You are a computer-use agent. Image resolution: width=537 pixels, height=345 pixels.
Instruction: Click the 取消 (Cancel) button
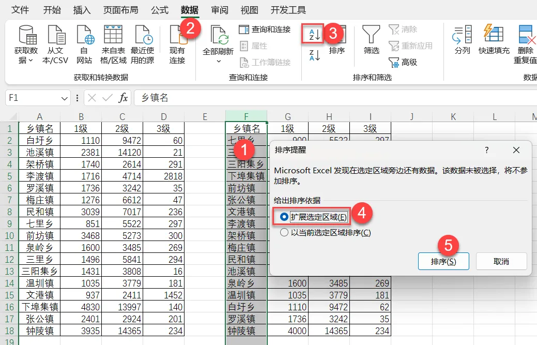[x=501, y=261]
